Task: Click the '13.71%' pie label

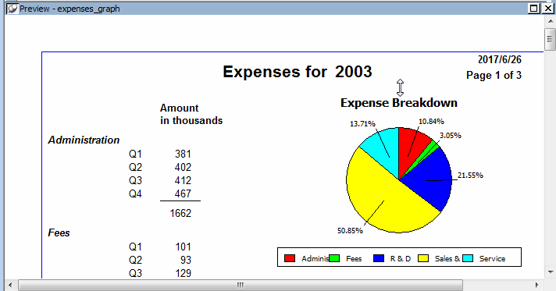Action: click(x=362, y=124)
